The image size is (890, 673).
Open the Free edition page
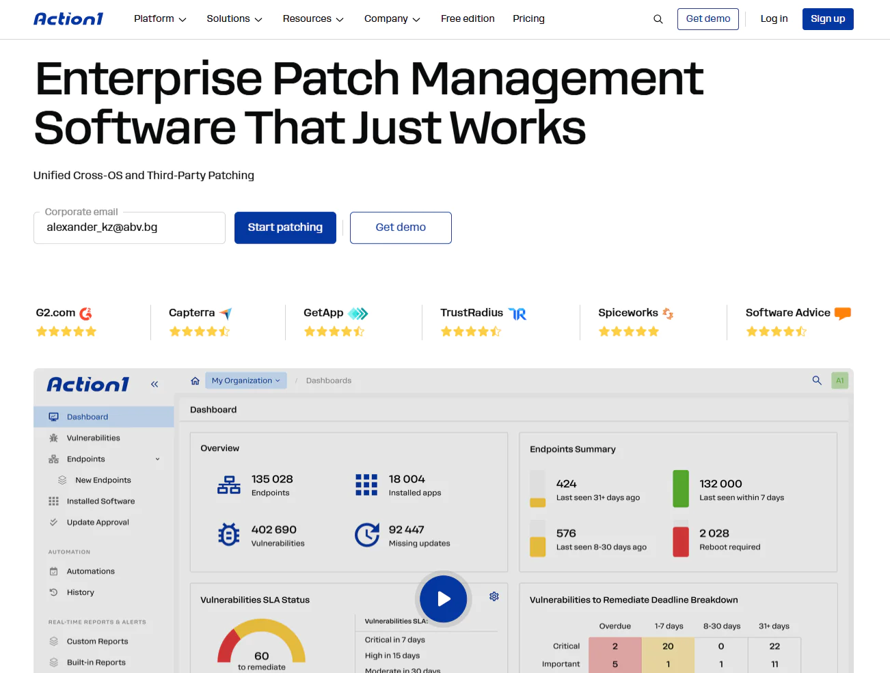468,19
